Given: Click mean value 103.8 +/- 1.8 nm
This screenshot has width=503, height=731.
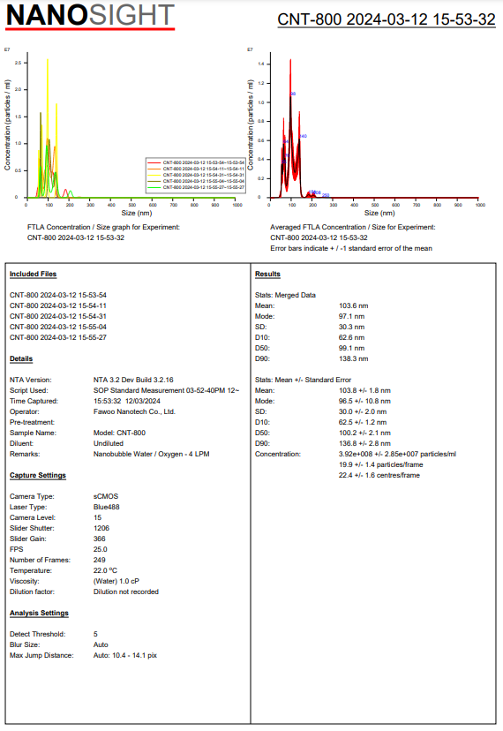Looking at the screenshot, I should (364, 391).
